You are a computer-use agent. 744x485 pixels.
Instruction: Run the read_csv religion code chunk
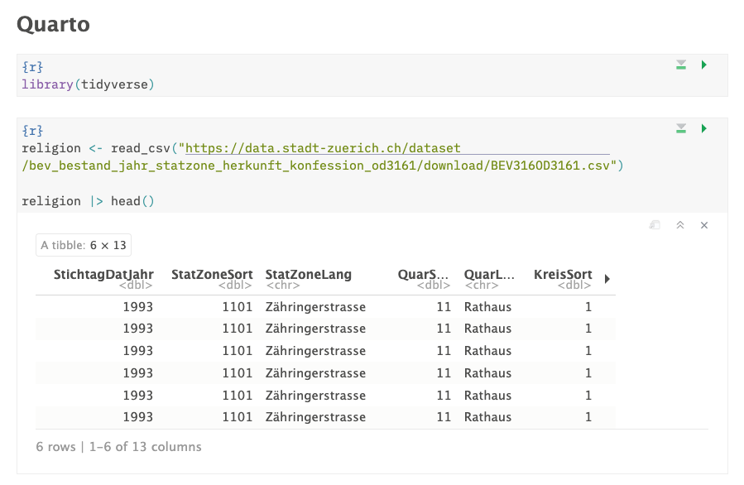(704, 128)
